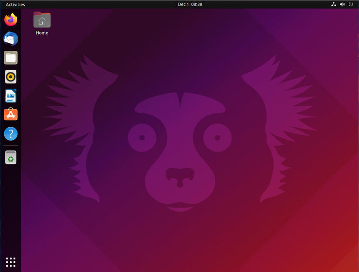Click the network status icon
The image size is (359, 272).
pyautogui.click(x=334, y=4)
